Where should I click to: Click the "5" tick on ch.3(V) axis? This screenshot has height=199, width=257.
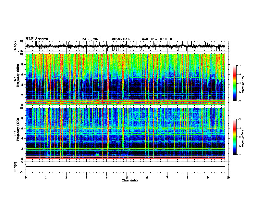[22, 162]
